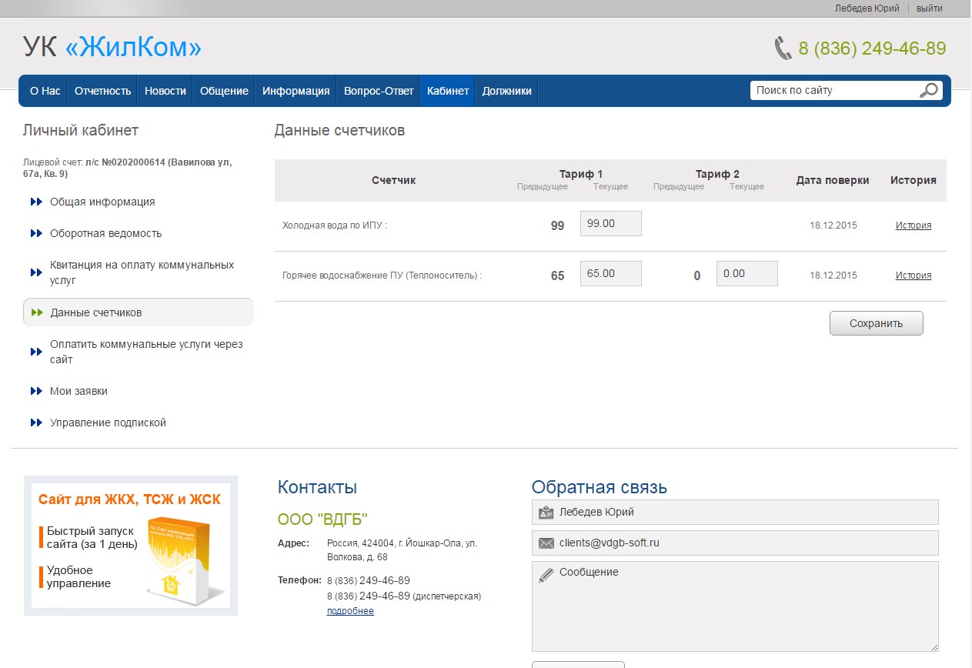Viewport: 972px width, 668px height.
Task: Click arrow icon beside Квитанция на оплату
Action: (36, 272)
